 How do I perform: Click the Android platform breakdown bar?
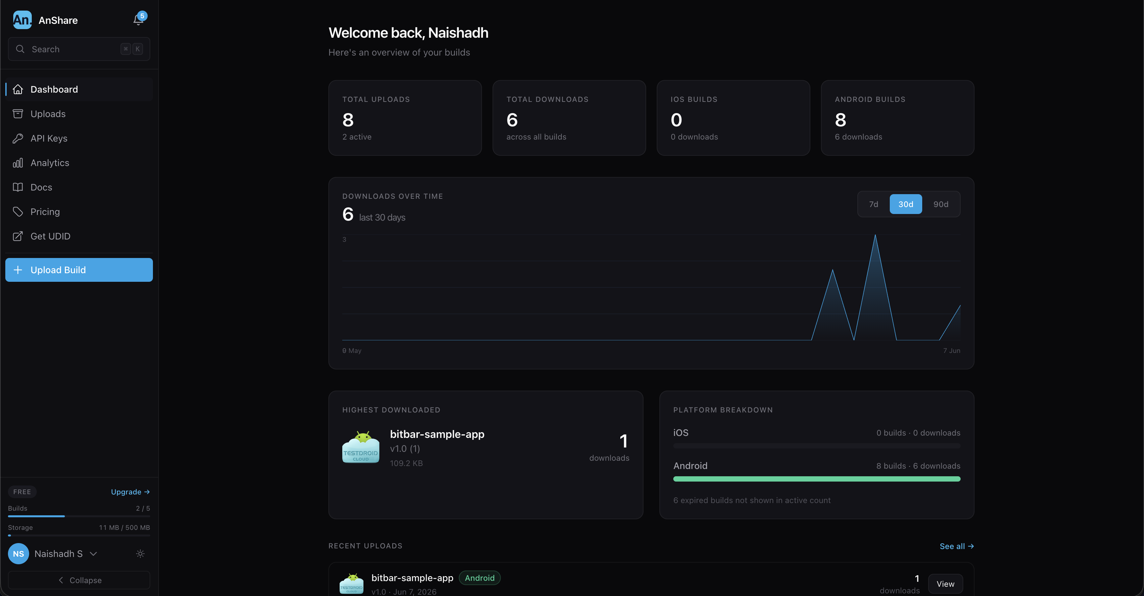817,479
